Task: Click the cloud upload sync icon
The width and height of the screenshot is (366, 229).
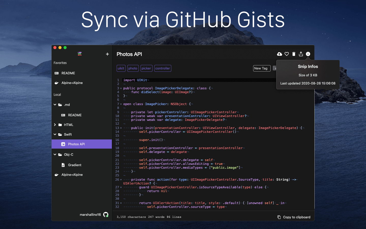Action: (279, 54)
